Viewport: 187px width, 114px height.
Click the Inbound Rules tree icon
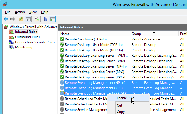click(11, 32)
